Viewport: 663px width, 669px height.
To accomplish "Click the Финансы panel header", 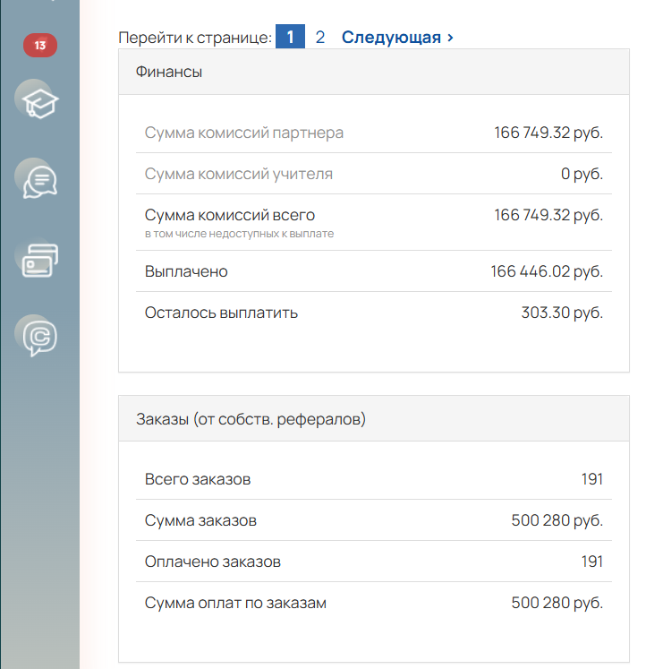I will point(169,72).
